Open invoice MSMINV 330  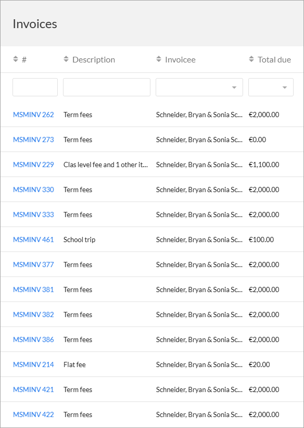coord(33,190)
